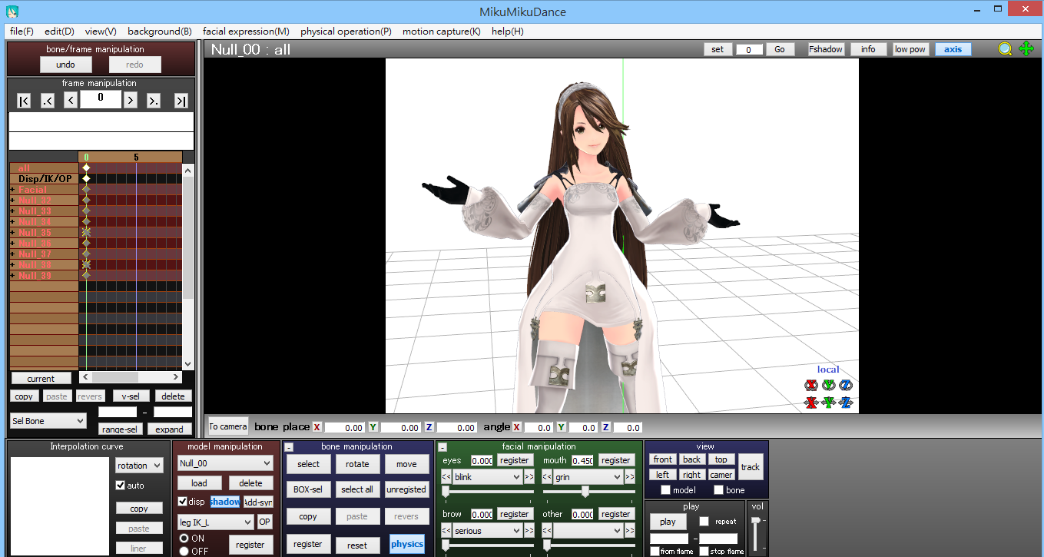This screenshot has height=557, width=1044.
Task: Click previous eyes morph arrow beside blink
Action: [446, 477]
